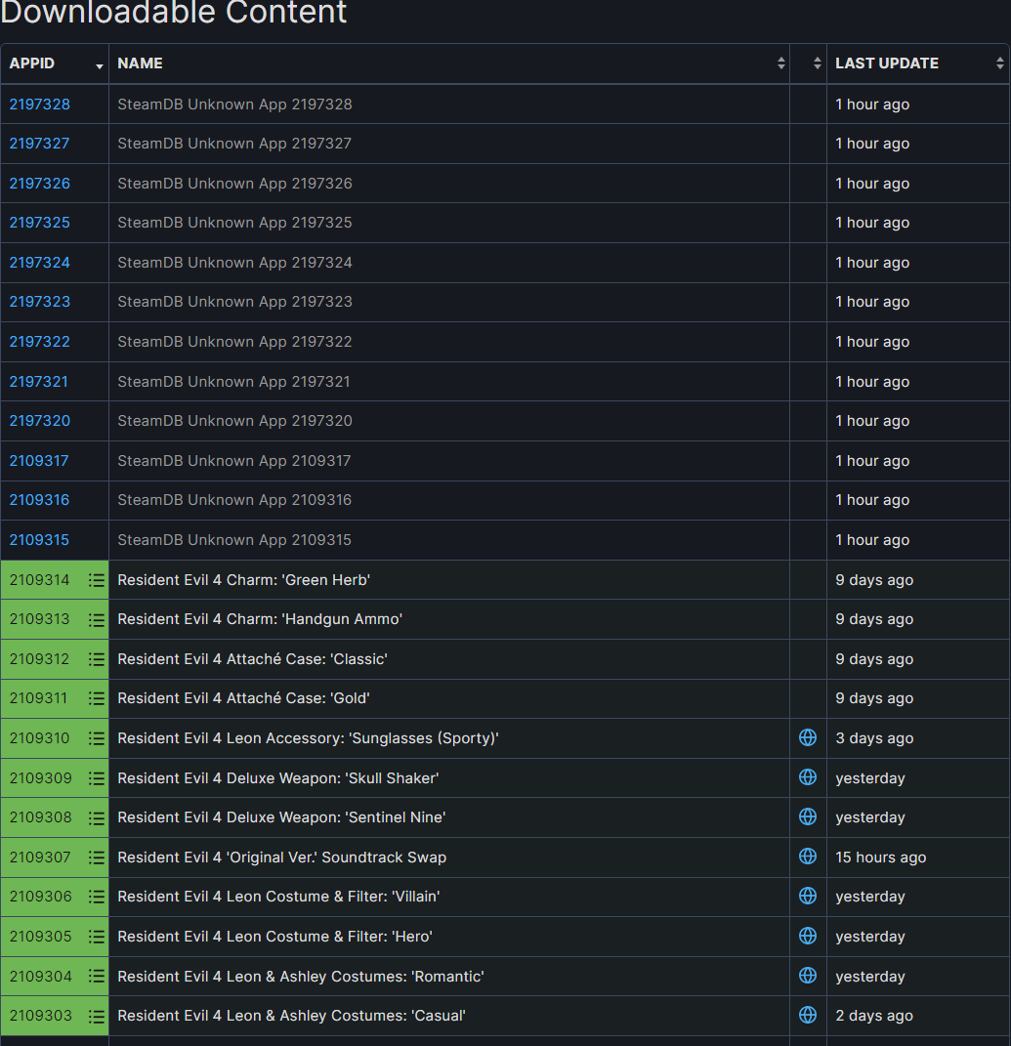
Task: Open app link 2197323
Action: 39,302
